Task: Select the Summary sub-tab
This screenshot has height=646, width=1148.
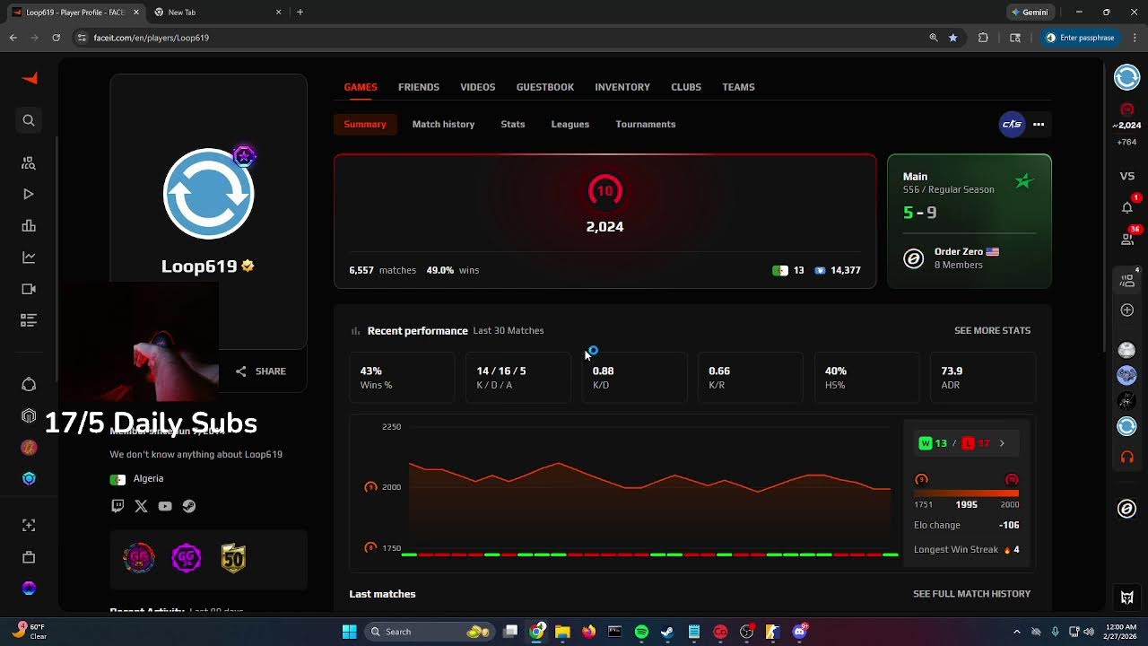Action: [365, 124]
